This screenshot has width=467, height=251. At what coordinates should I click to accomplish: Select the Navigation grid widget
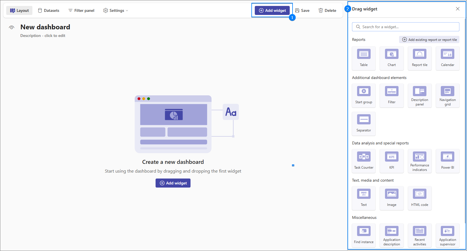point(448,95)
